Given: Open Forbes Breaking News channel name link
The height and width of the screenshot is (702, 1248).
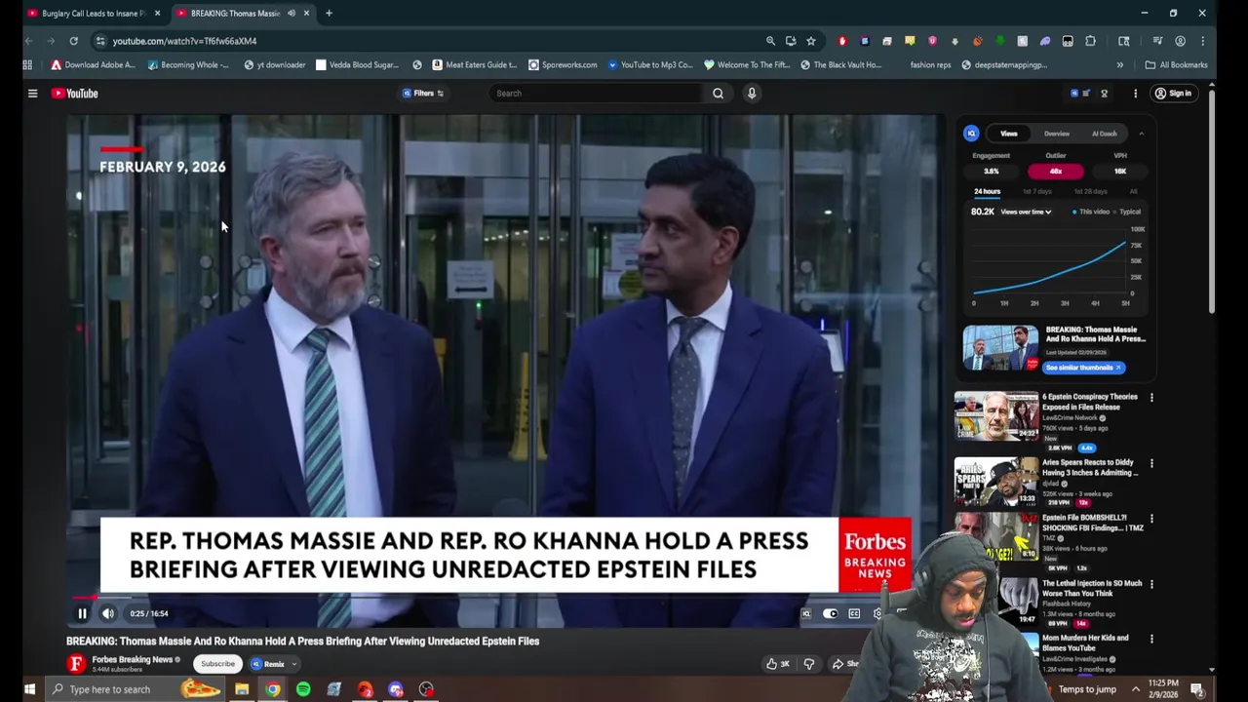Looking at the screenshot, I should (132, 660).
